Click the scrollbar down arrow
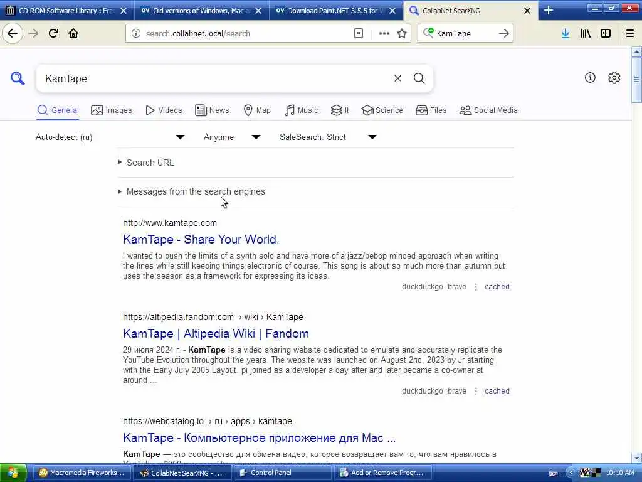The width and height of the screenshot is (642, 482). point(636,458)
